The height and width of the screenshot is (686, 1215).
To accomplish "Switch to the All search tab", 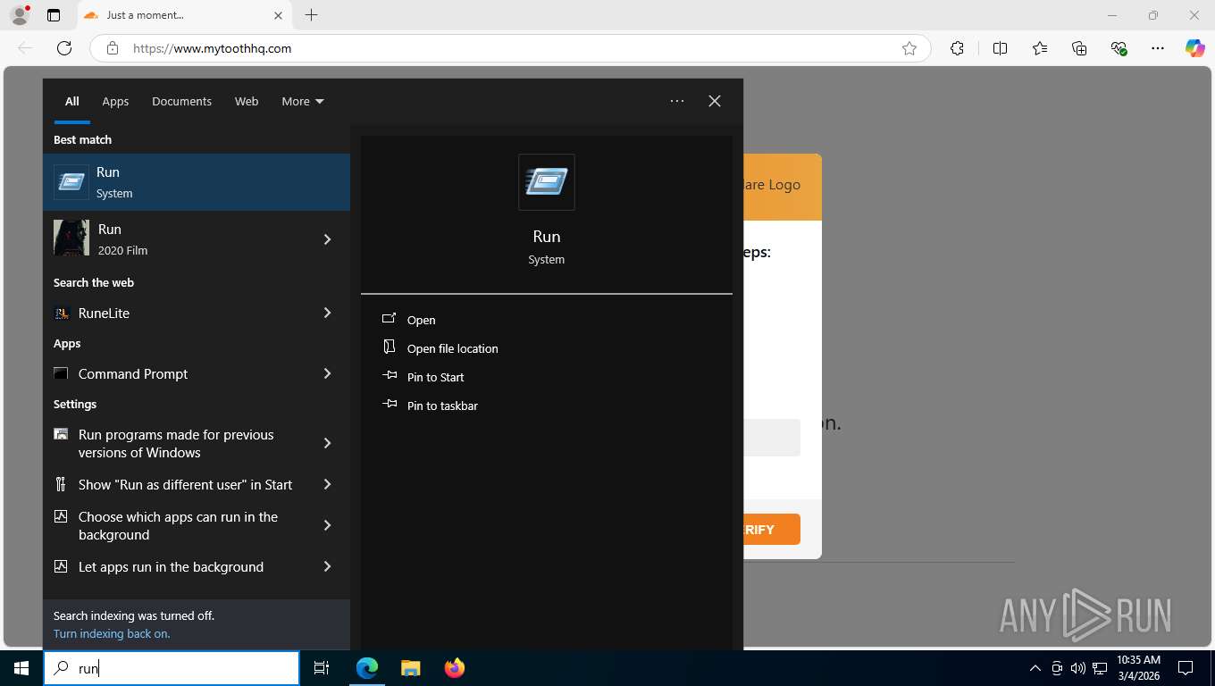I will click(x=71, y=101).
